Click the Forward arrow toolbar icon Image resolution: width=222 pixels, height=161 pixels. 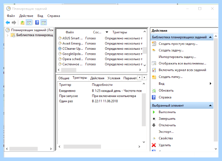coord(14,23)
